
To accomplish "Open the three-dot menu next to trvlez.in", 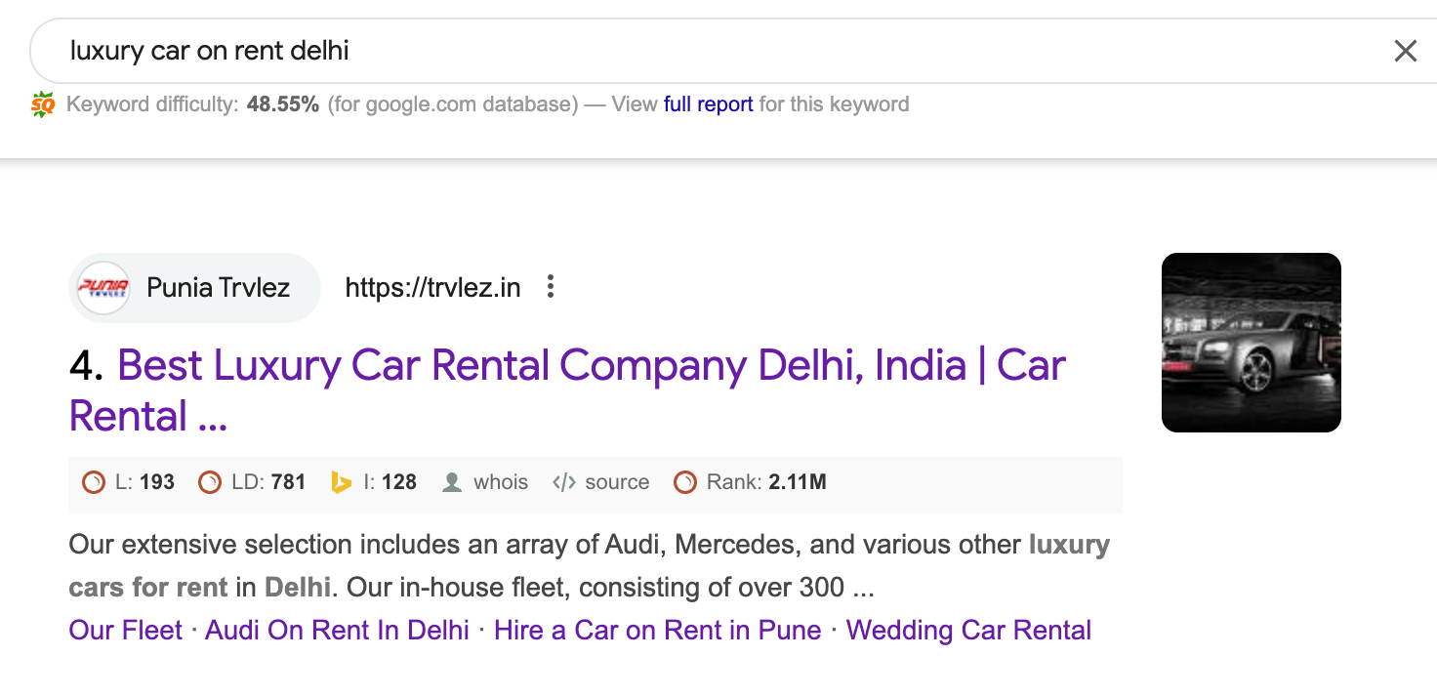I will point(551,287).
